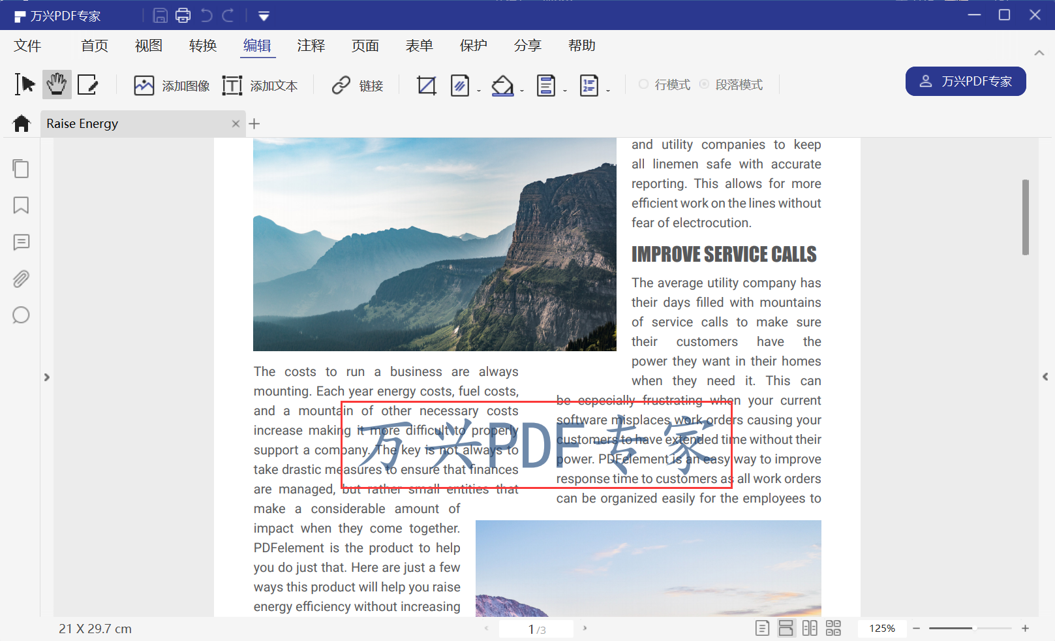This screenshot has width=1055, height=641.
Task: Click the 万兴PDF专家 account button
Action: tap(966, 81)
